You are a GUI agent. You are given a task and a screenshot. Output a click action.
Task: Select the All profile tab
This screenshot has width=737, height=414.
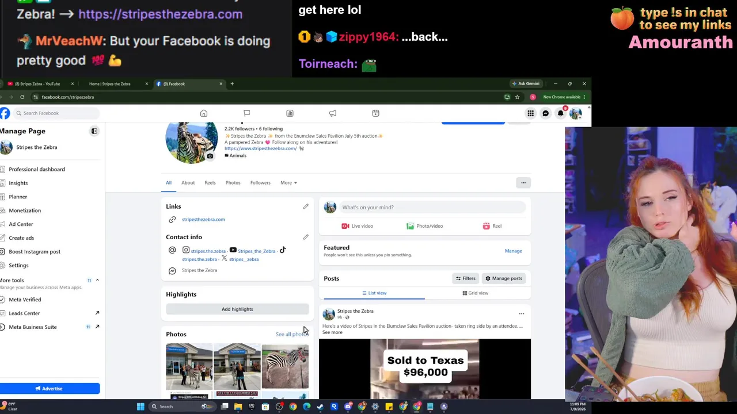click(169, 183)
